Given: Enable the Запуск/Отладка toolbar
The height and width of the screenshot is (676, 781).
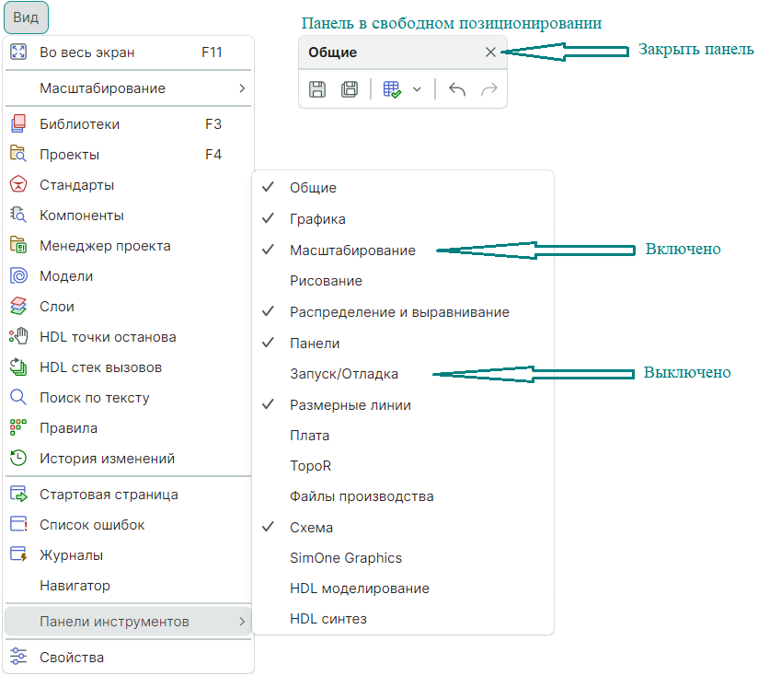Looking at the screenshot, I should pyautogui.click(x=344, y=374).
